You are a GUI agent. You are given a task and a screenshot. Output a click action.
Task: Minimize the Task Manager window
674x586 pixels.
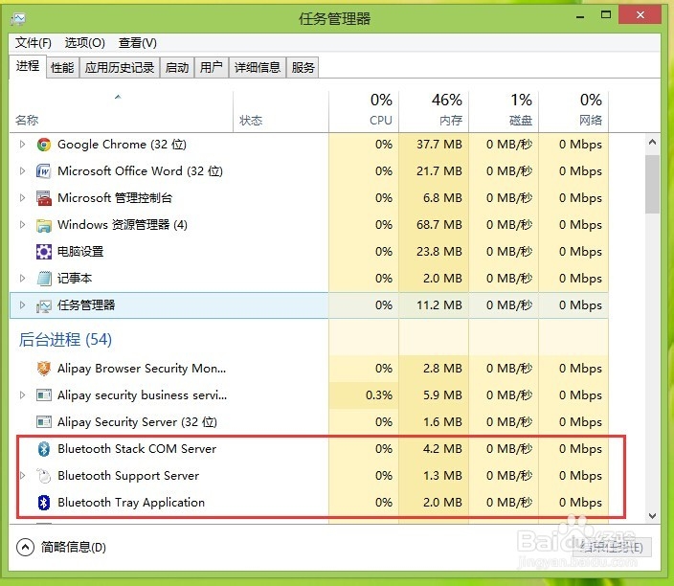(580, 16)
